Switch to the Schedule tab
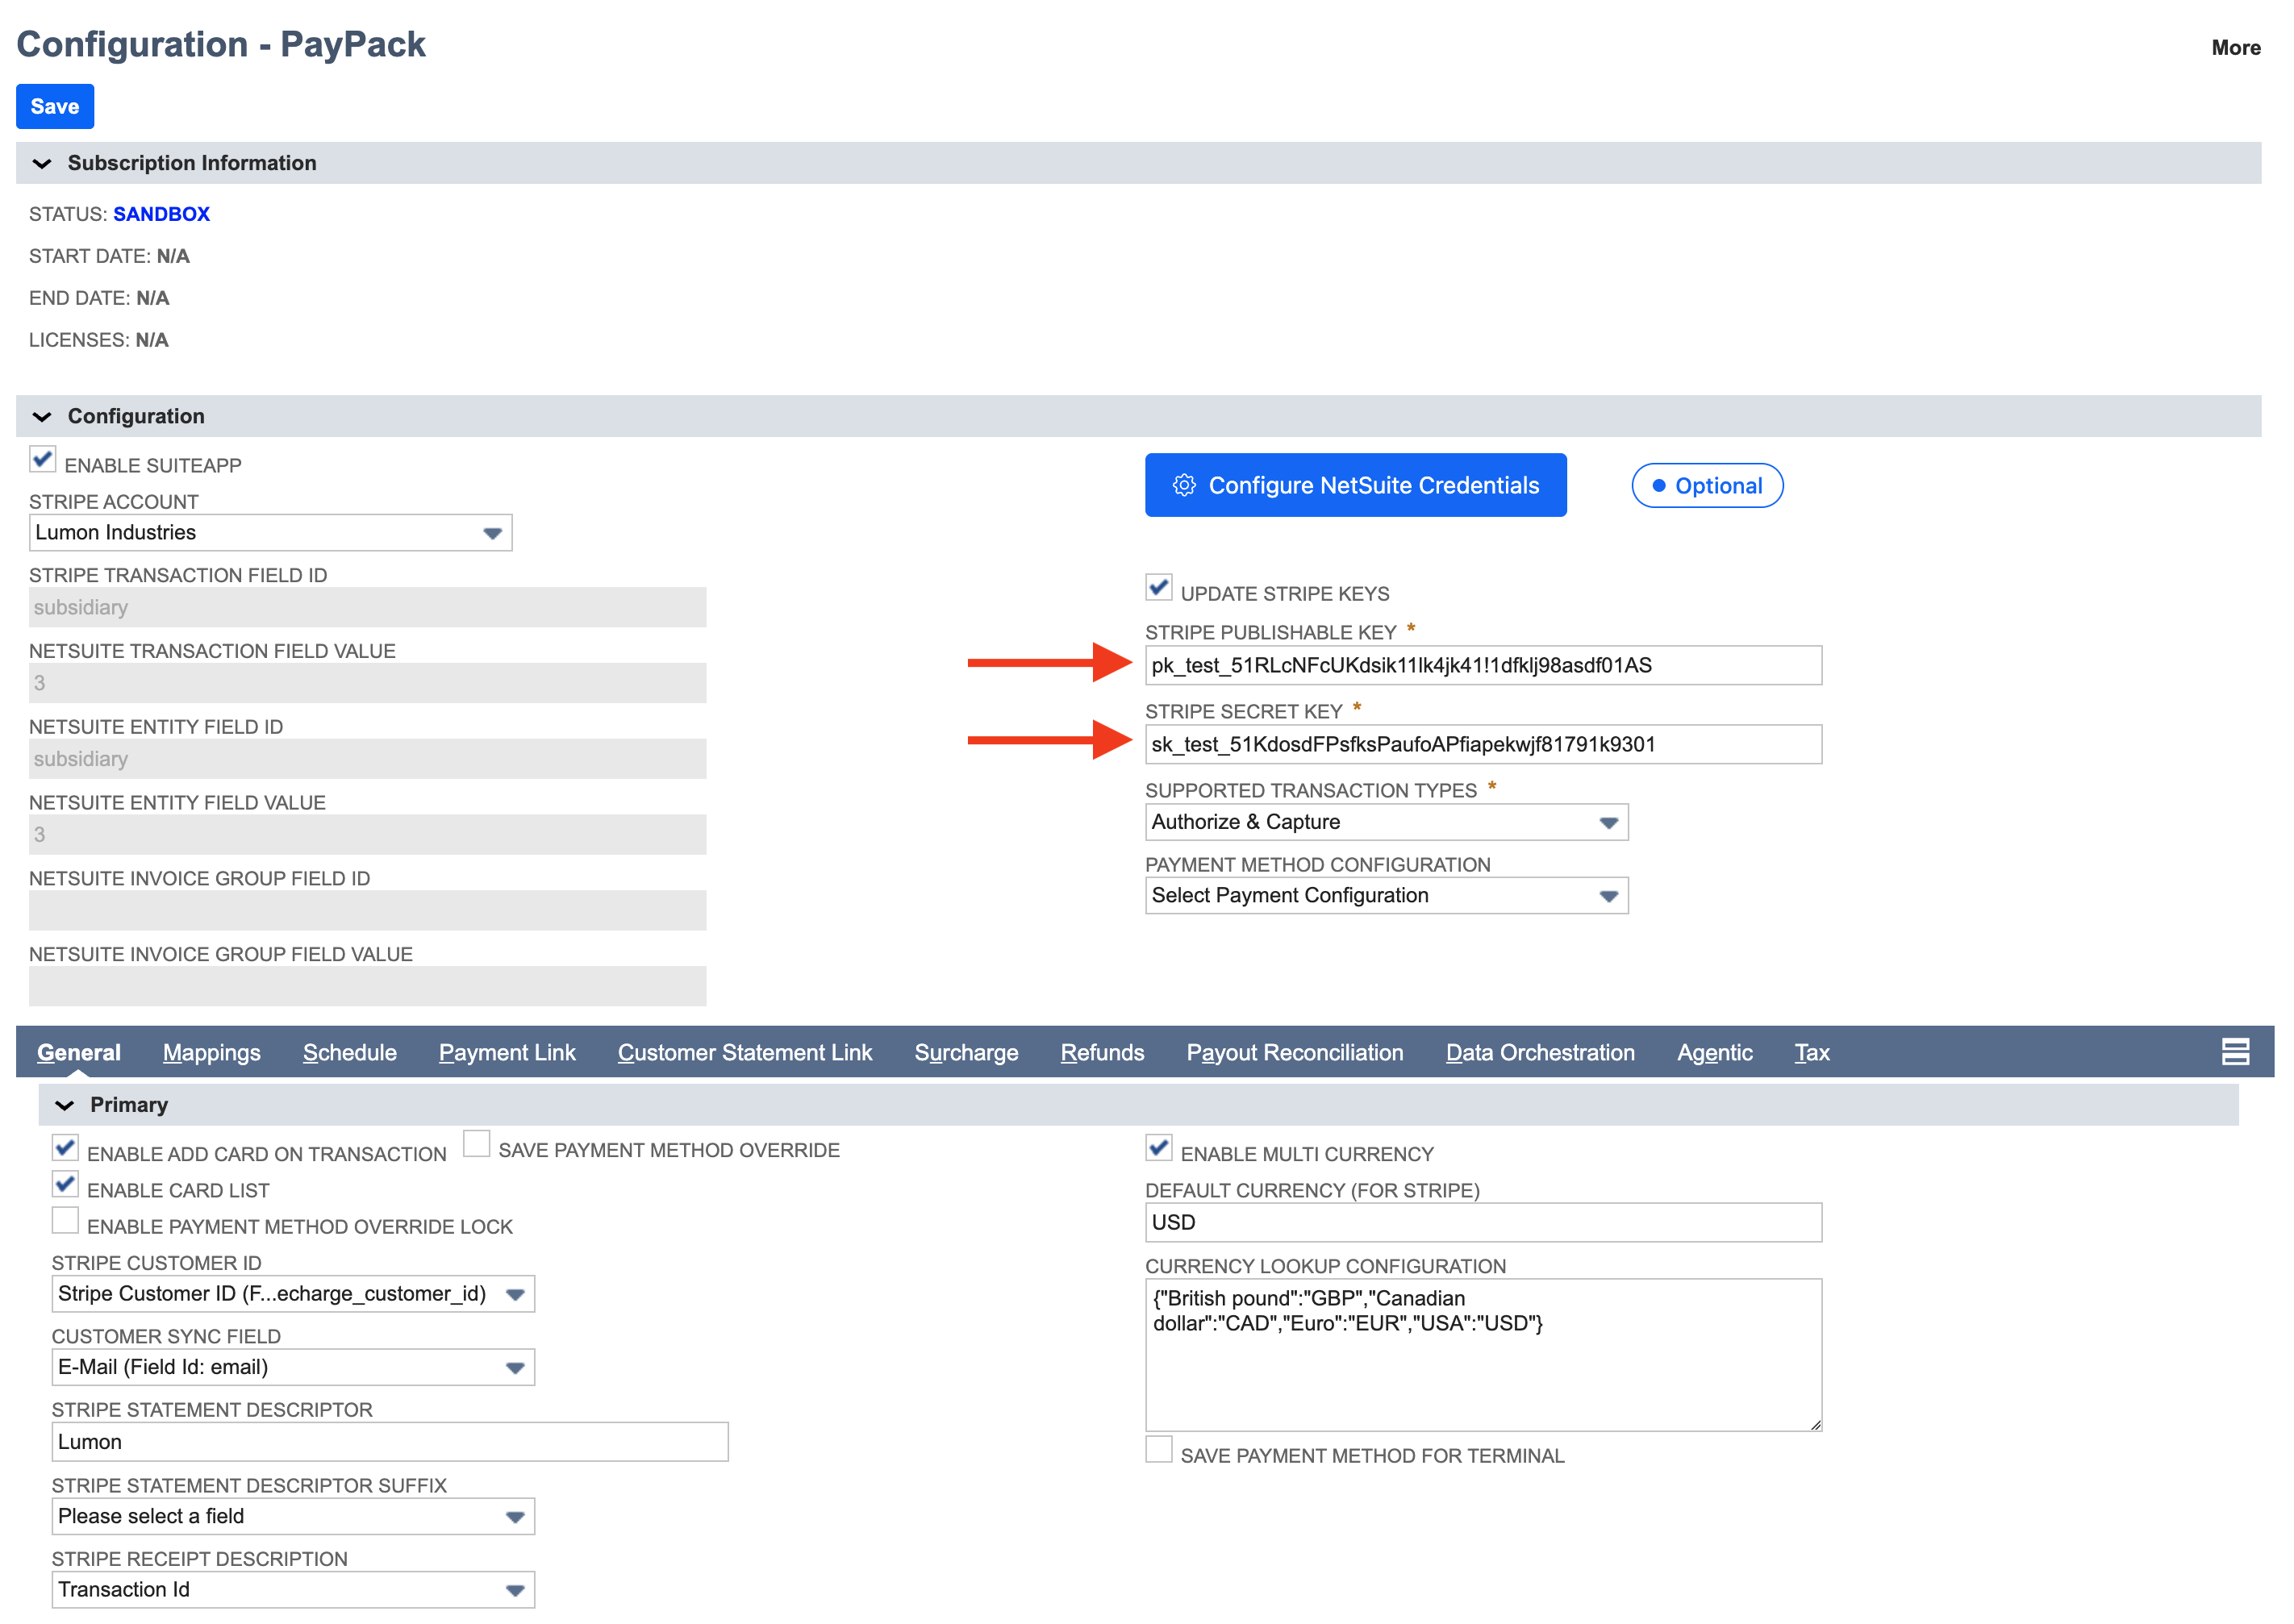Screen dimensions: 2294x1624 pos(350,1053)
